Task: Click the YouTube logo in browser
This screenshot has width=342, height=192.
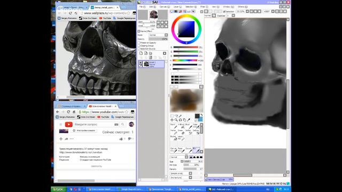Action: [x=69, y=124]
